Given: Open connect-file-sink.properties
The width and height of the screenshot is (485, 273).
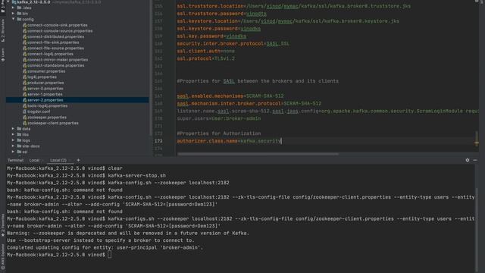Looking at the screenshot, I should 53,42.
